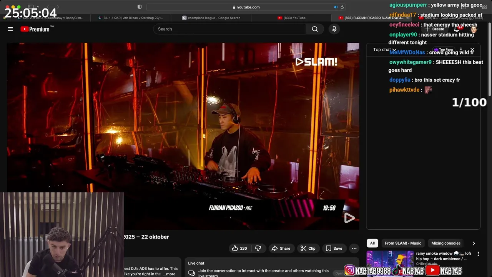492x277 pixels.
Task: Open more actions ellipsis under the video
Action: 354,249
